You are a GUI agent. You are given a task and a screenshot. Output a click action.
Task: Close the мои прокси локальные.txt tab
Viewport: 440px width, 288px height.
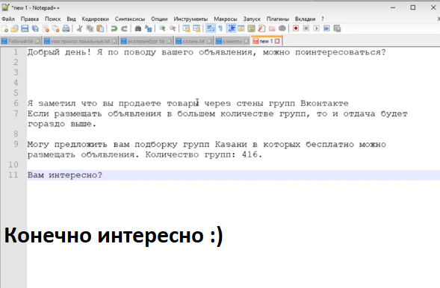(114, 42)
